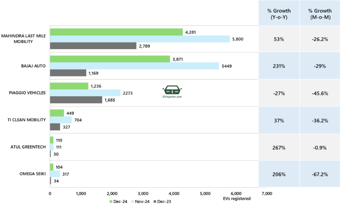Click the green Dec-24 legend swatch
Screen dimensions: 341x206
pyautogui.click(x=111, y=201)
